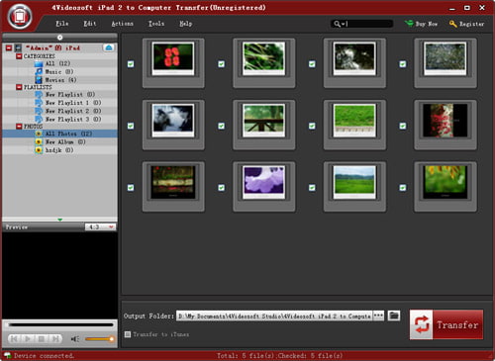Uncheck the purple flower photo checkbox
Image resolution: width=495 pixels, height=361 pixels.
pyautogui.click(x=222, y=188)
